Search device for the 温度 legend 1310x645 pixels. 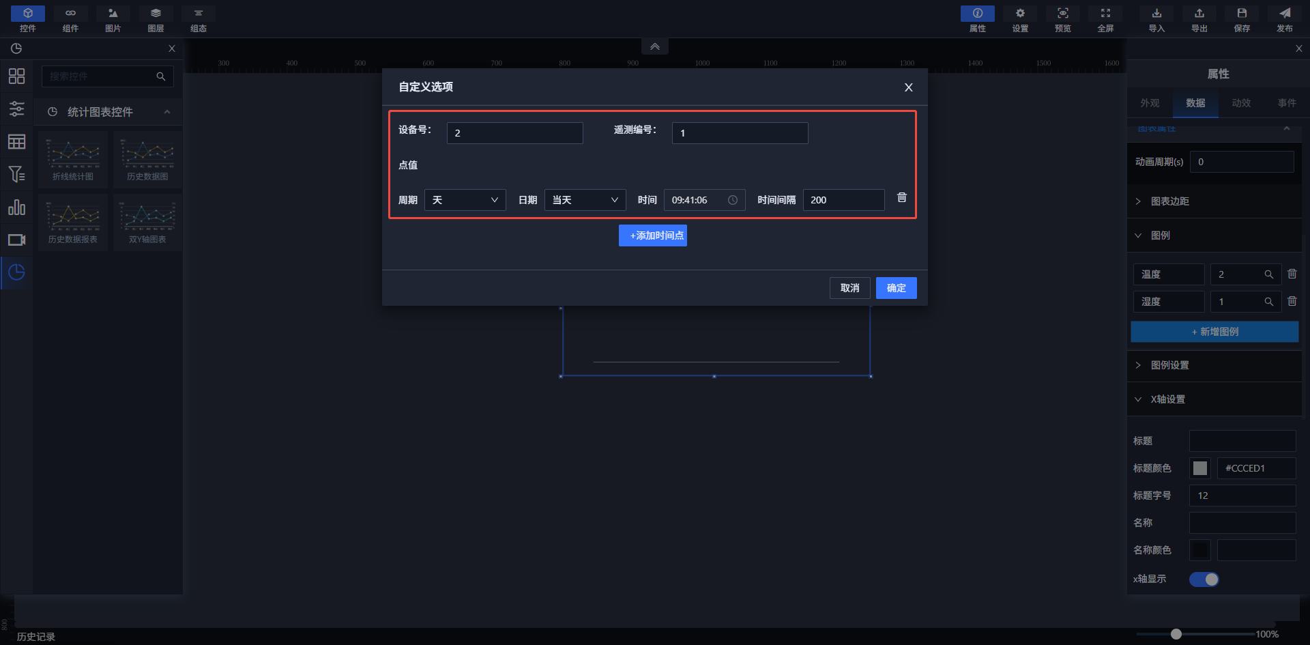[x=1268, y=274]
